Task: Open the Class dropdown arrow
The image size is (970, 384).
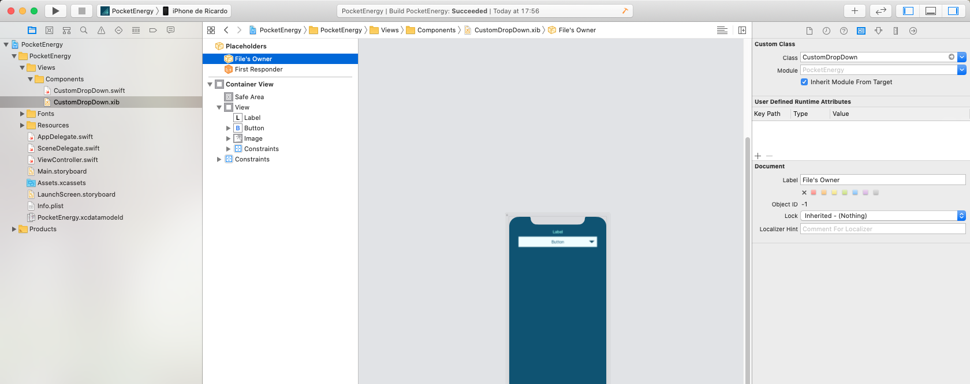Action: point(961,57)
